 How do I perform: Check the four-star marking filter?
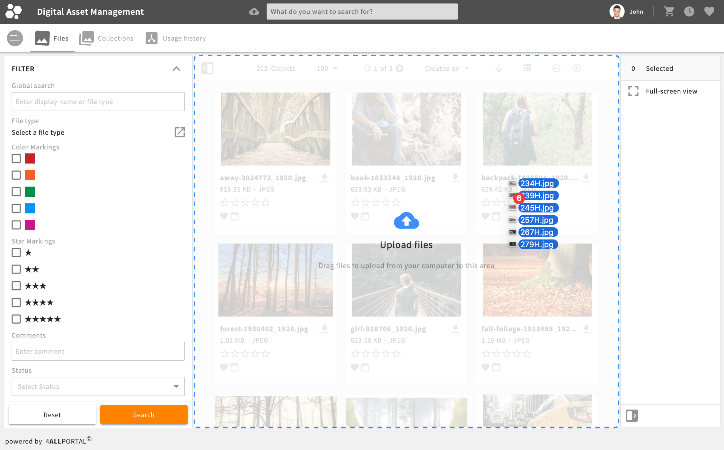coord(16,302)
